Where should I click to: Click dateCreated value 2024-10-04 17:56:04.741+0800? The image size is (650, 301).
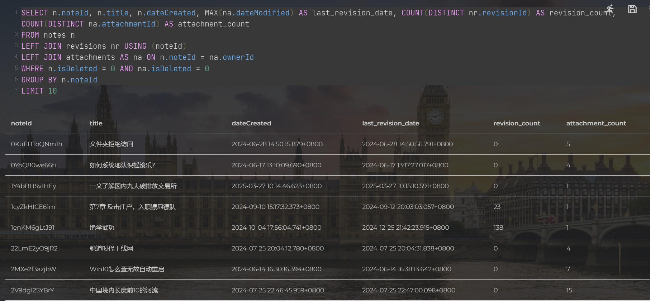coord(276,228)
